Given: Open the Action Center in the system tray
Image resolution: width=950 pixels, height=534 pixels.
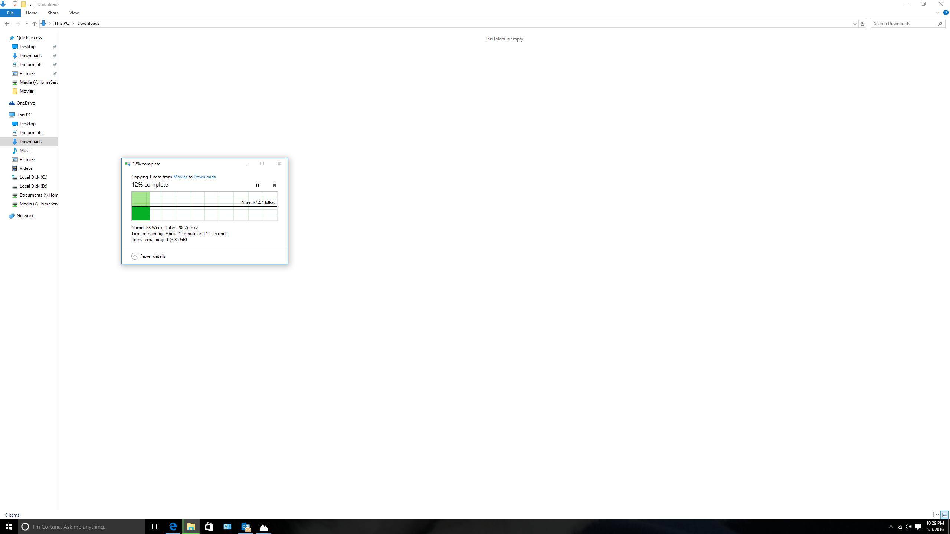Looking at the screenshot, I should 917,526.
